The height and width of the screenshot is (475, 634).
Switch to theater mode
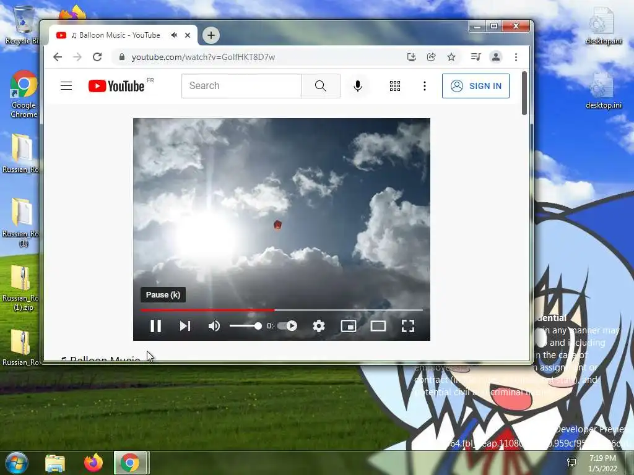tap(378, 326)
